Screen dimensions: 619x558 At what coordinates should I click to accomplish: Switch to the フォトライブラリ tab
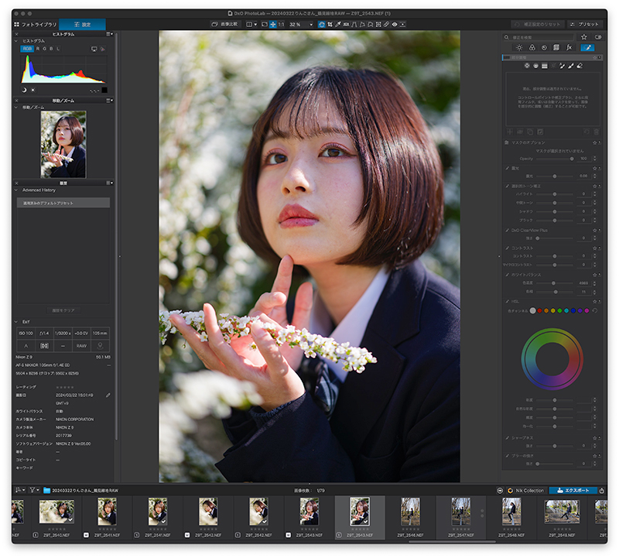point(36,25)
